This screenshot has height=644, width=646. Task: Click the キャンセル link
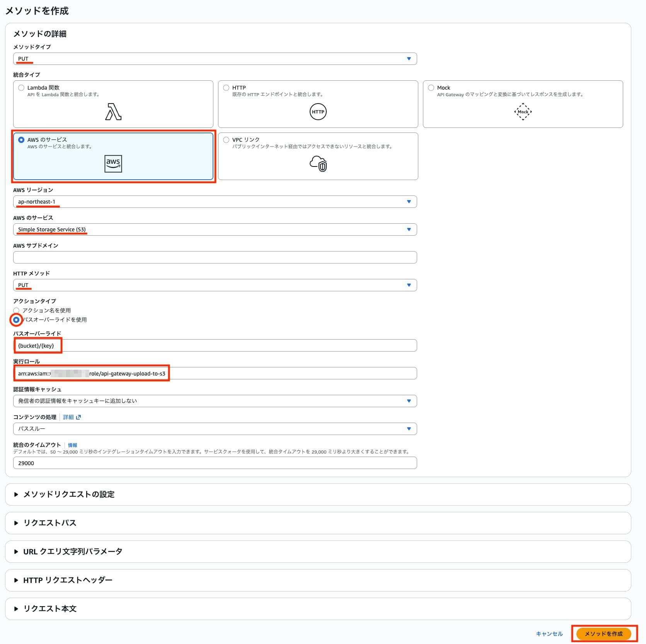point(549,634)
